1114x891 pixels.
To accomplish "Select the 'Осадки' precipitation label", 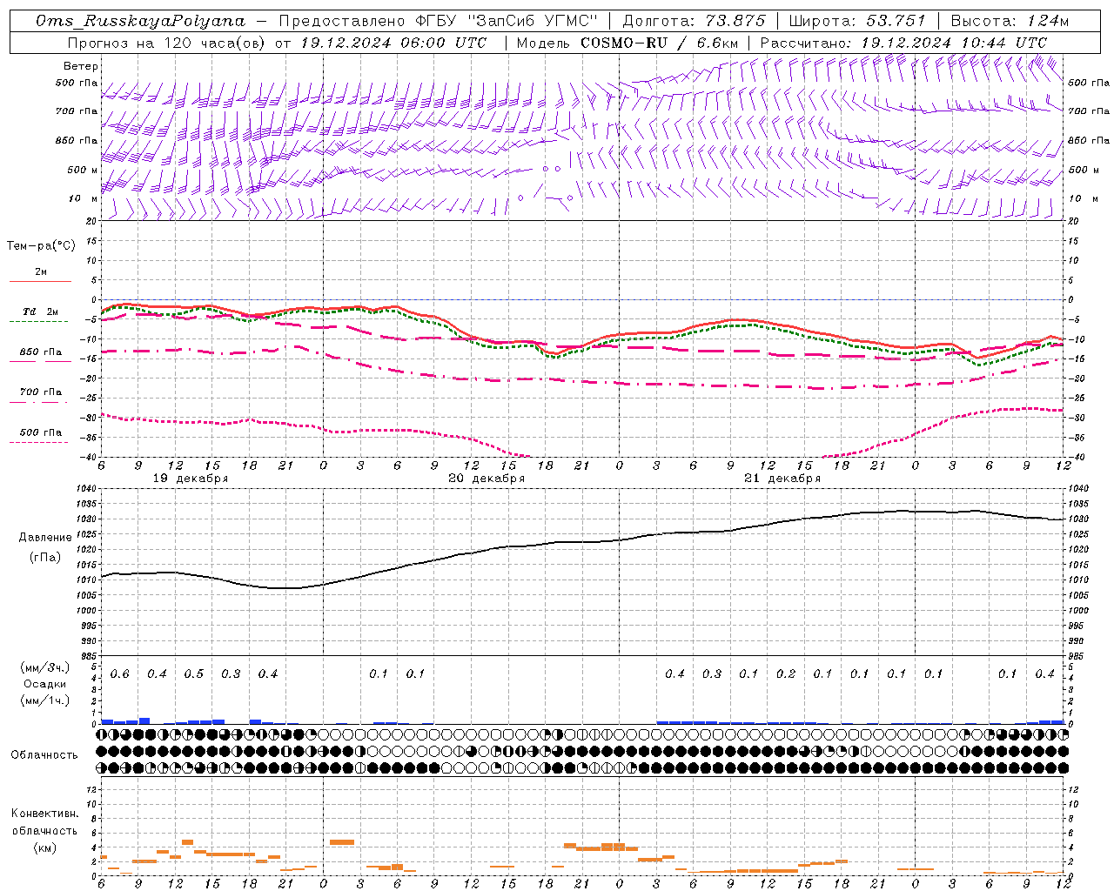I will tap(45, 684).
